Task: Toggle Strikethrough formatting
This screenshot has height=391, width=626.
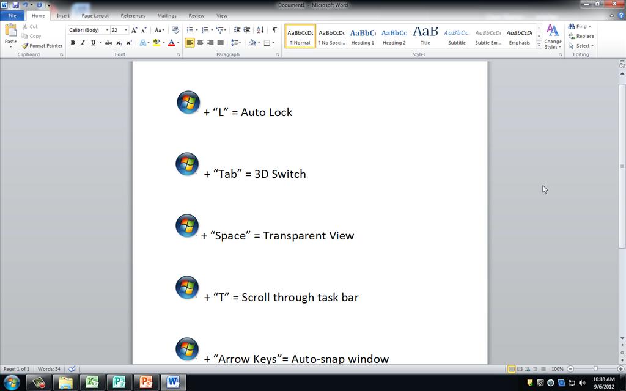Action: click(x=109, y=43)
